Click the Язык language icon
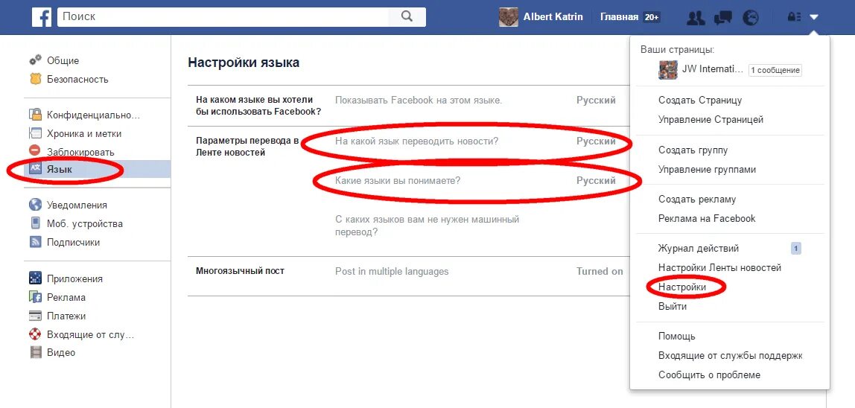 pyautogui.click(x=36, y=169)
